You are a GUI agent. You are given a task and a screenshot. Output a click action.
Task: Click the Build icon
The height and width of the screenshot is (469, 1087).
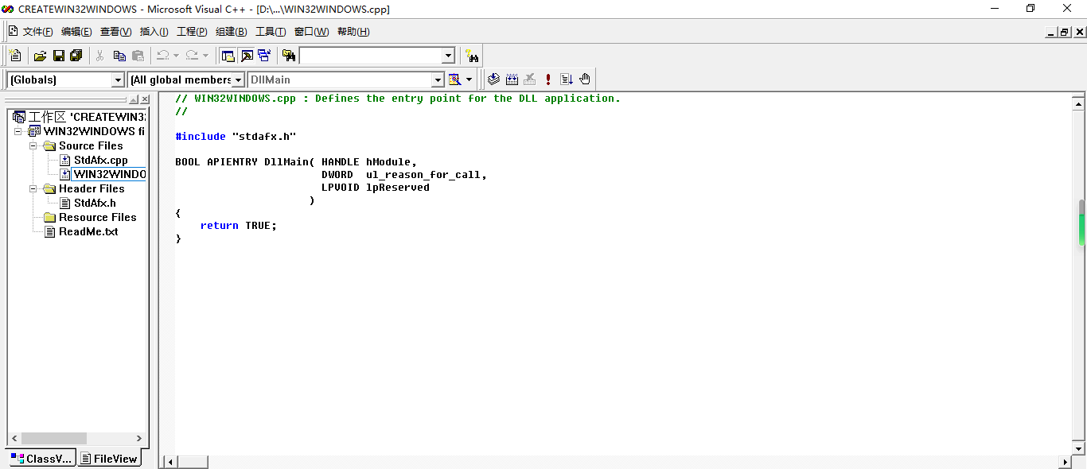[512, 79]
